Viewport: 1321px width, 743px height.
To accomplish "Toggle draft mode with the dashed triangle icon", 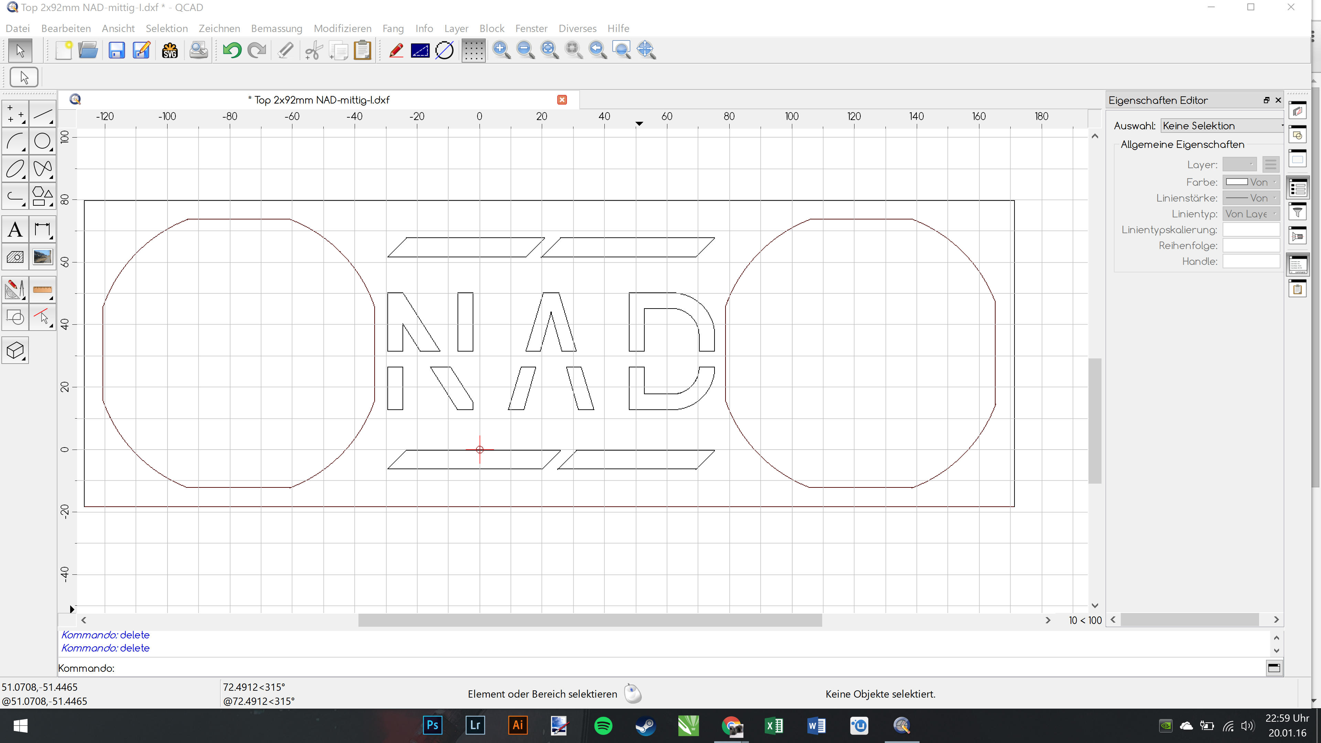I will pos(419,50).
